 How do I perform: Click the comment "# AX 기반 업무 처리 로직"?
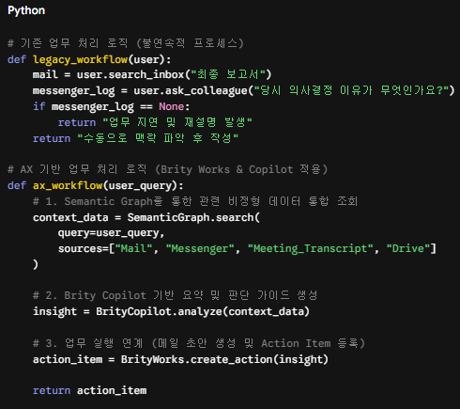pos(77,169)
